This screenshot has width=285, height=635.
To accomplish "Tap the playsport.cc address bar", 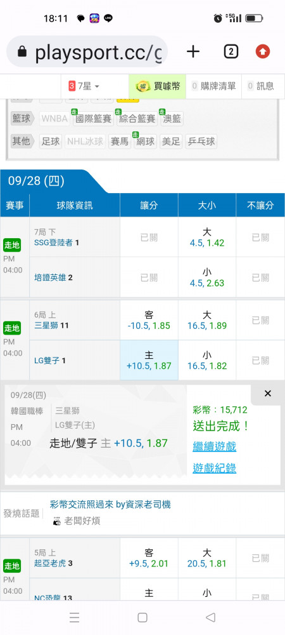I will click(x=87, y=51).
